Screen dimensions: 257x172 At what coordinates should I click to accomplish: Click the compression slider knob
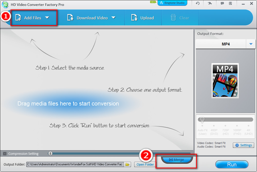tap(50, 154)
